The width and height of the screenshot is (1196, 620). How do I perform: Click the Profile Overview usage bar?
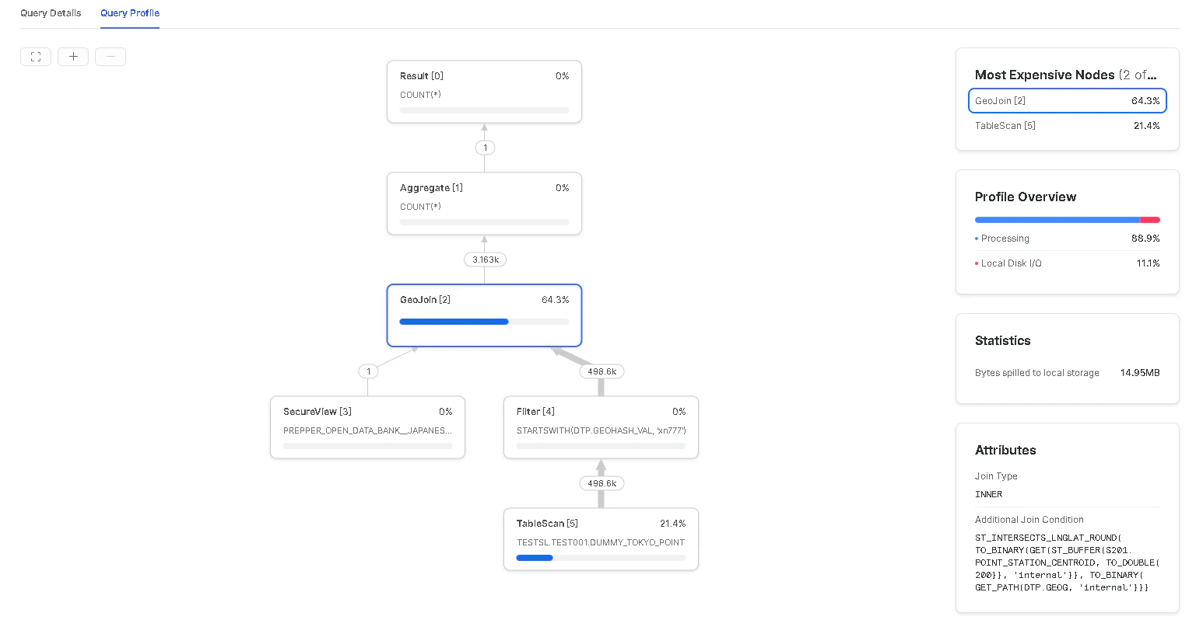tap(1067, 220)
